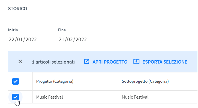Open project via APRI PROGETTO label
The width and height of the screenshot is (198, 108).
pyautogui.click(x=110, y=62)
